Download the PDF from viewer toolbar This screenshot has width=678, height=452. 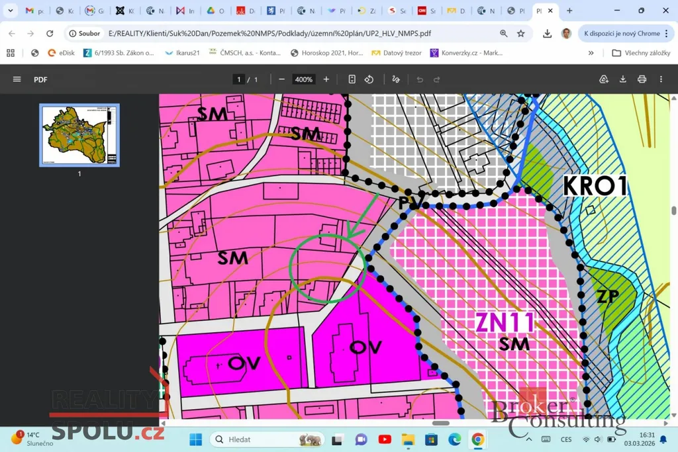coord(622,79)
